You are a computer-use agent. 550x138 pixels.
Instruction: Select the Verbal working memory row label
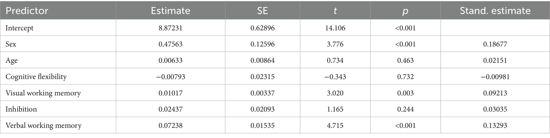43,125
